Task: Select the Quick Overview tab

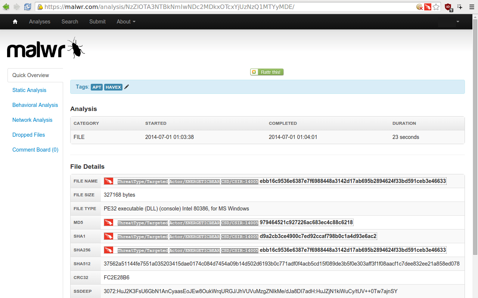Action: coord(35,75)
